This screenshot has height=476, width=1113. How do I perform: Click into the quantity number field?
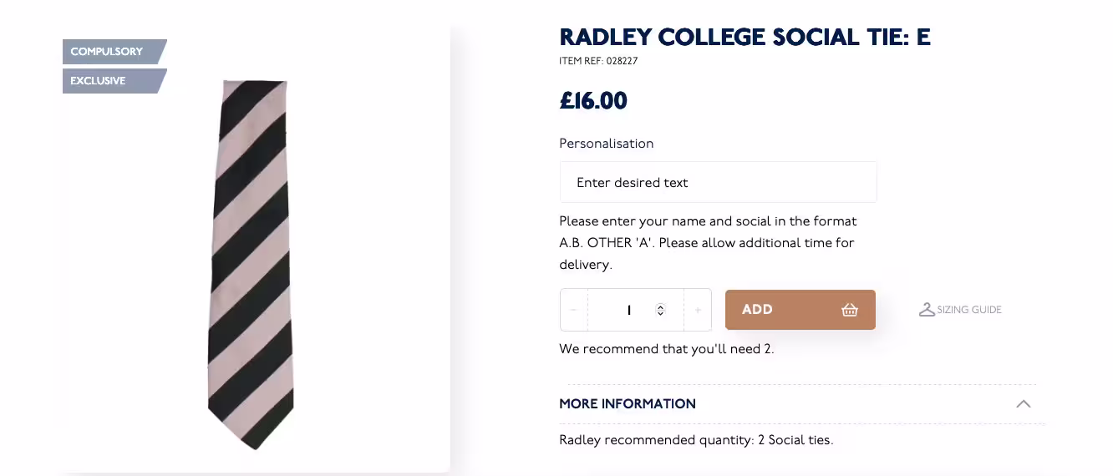tap(628, 310)
